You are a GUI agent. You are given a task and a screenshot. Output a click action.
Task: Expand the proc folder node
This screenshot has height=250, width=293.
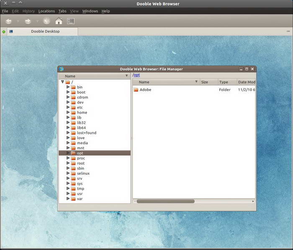pos(68,158)
